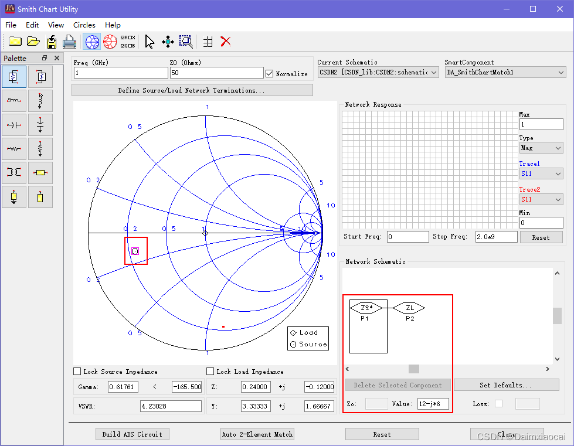574x446 pixels.
Task: Open the File menu
Action: [11, 25]
